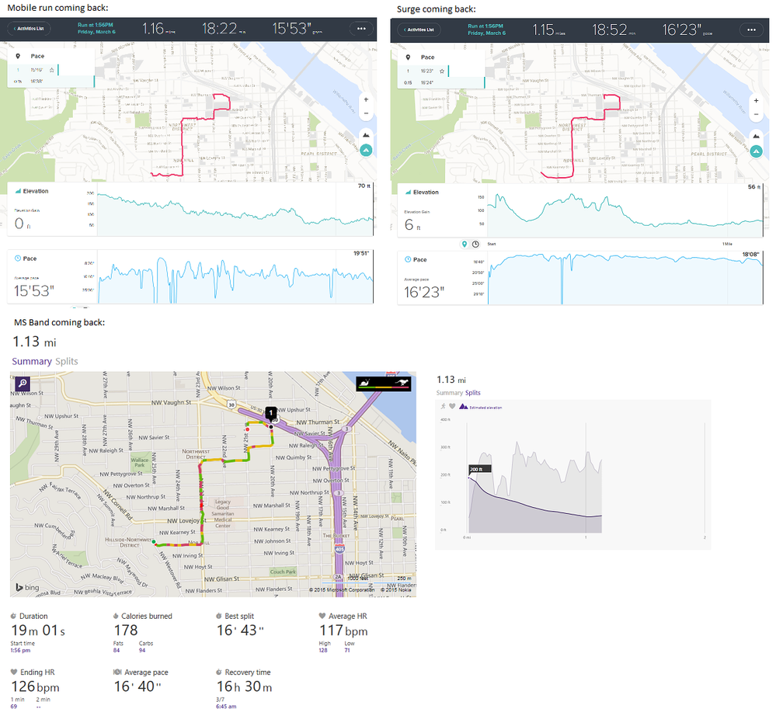Open the Summary tab above the elevation graph
The width and height of the screenshot is (776, 719).
point(450,392)
